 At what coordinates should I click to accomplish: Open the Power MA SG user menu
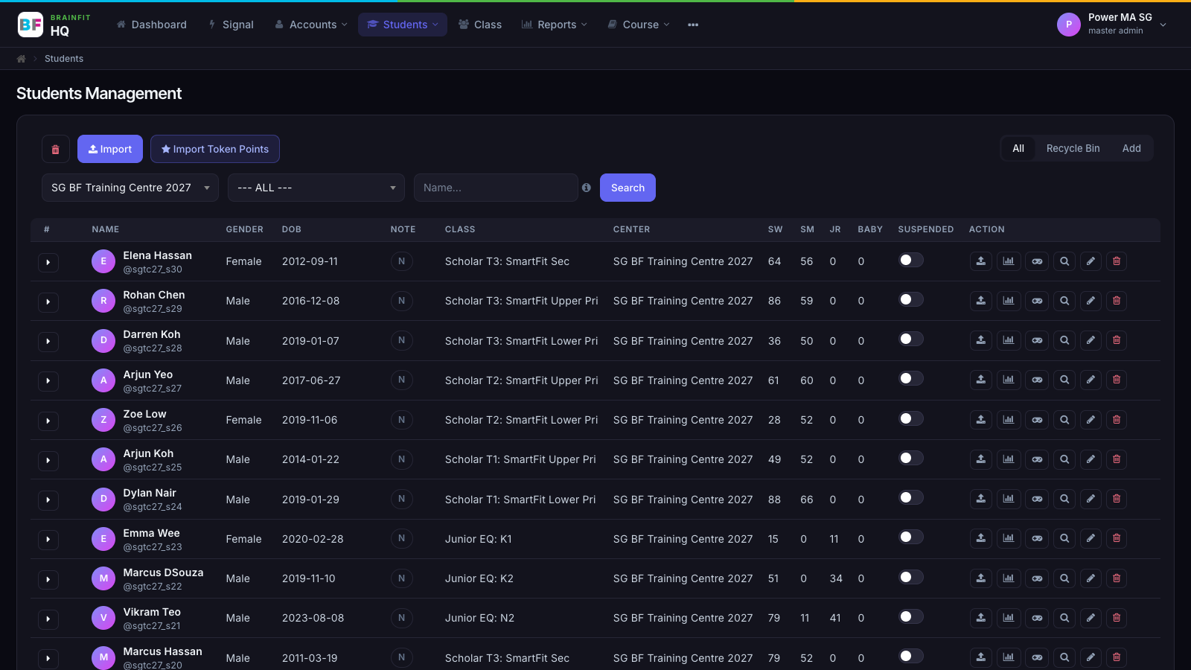tap(1112, 25)
